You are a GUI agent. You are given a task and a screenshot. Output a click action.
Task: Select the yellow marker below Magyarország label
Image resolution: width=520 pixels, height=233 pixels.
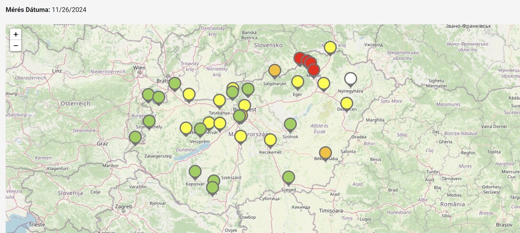(x=240, y=138)
